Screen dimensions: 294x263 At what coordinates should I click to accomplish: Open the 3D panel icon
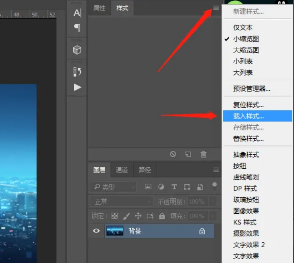76,50
